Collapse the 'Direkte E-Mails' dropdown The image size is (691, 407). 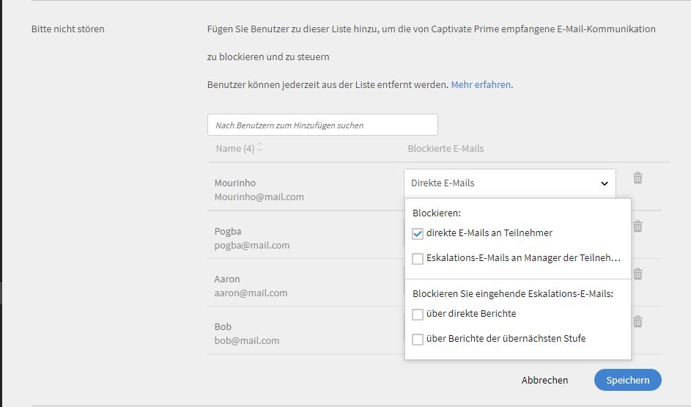click(x=509, y=183)
